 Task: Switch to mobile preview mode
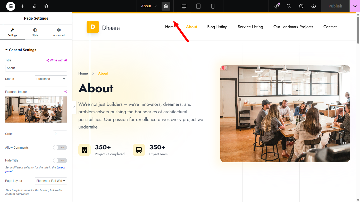click(x=213, y=6)
